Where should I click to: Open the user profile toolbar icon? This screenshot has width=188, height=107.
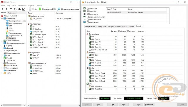(19, 9)
